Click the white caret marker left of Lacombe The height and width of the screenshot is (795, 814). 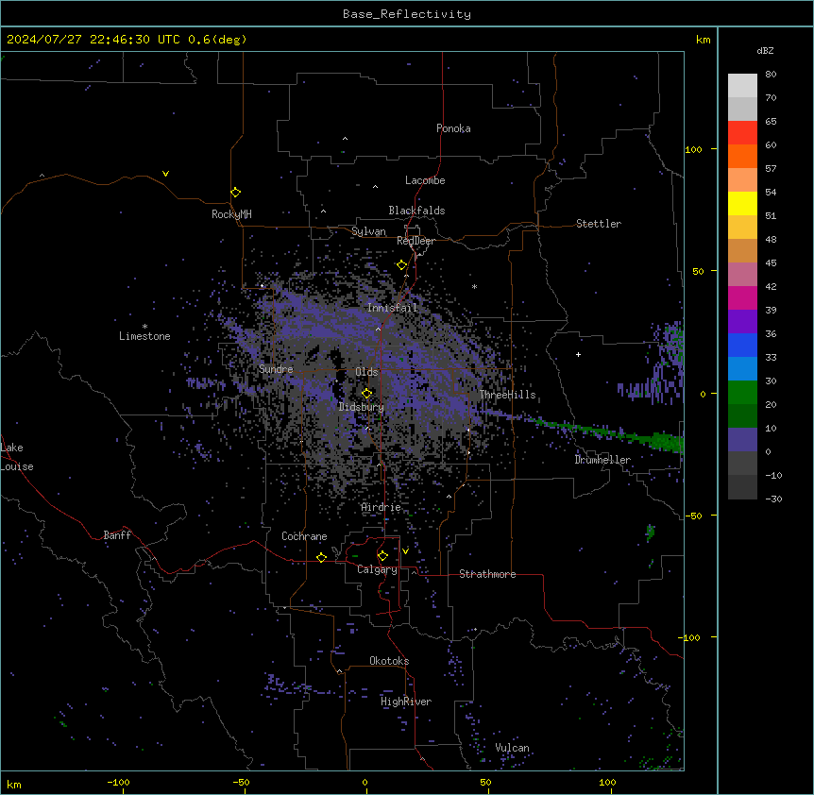(x=375, y=186)
